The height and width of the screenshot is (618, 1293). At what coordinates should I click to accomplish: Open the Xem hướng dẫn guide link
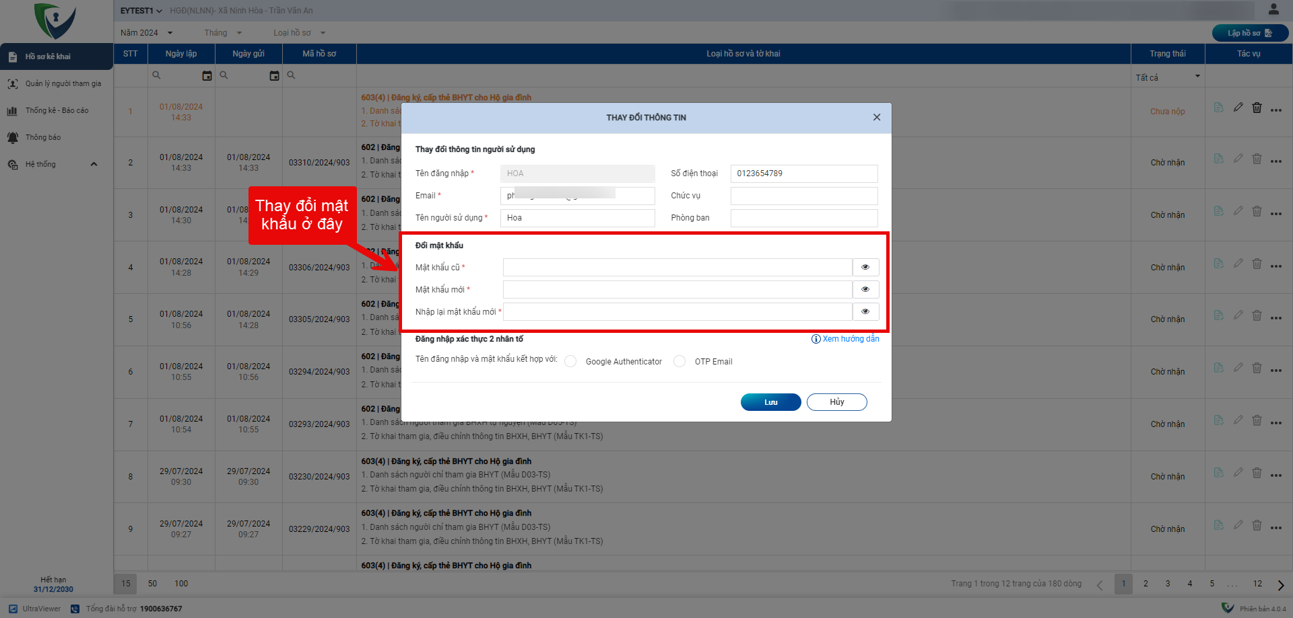click(x=845, y=339)
